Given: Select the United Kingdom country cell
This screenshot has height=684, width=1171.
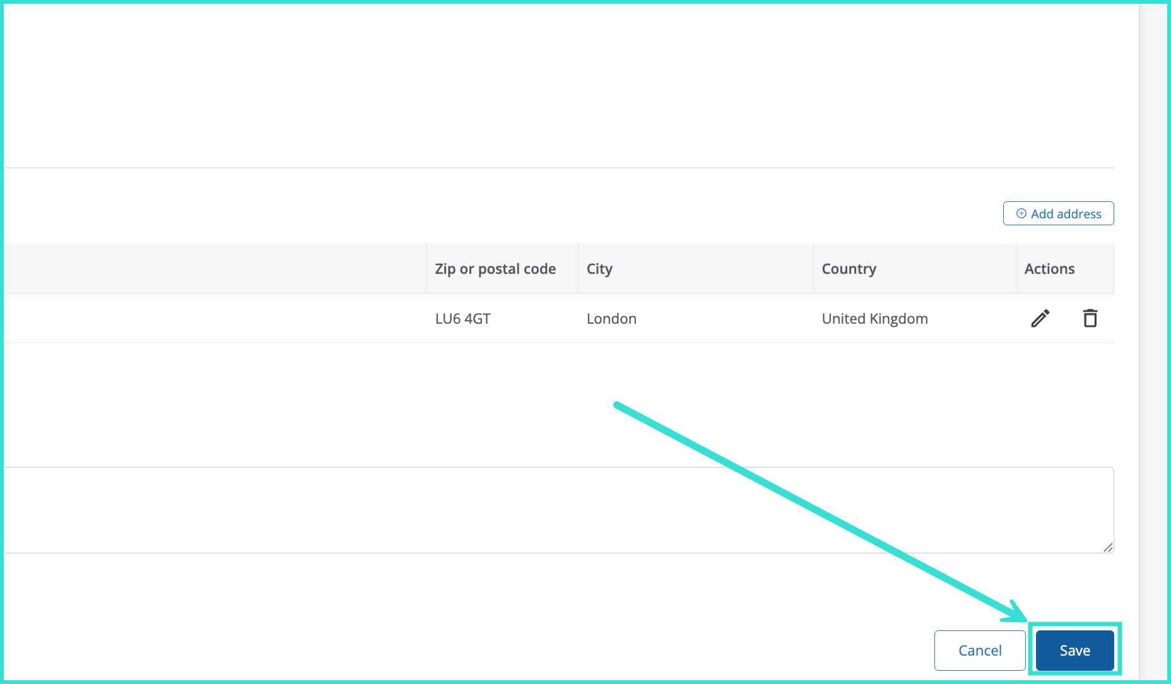Looking at the screenshot, I should coord(874,319).
